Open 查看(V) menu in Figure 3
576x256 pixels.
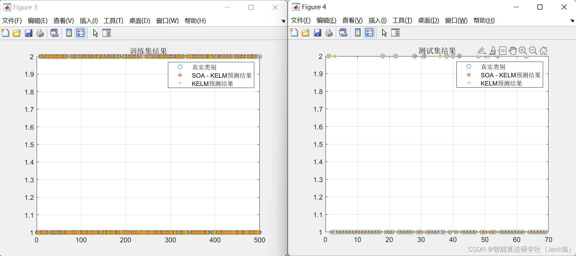63,21
